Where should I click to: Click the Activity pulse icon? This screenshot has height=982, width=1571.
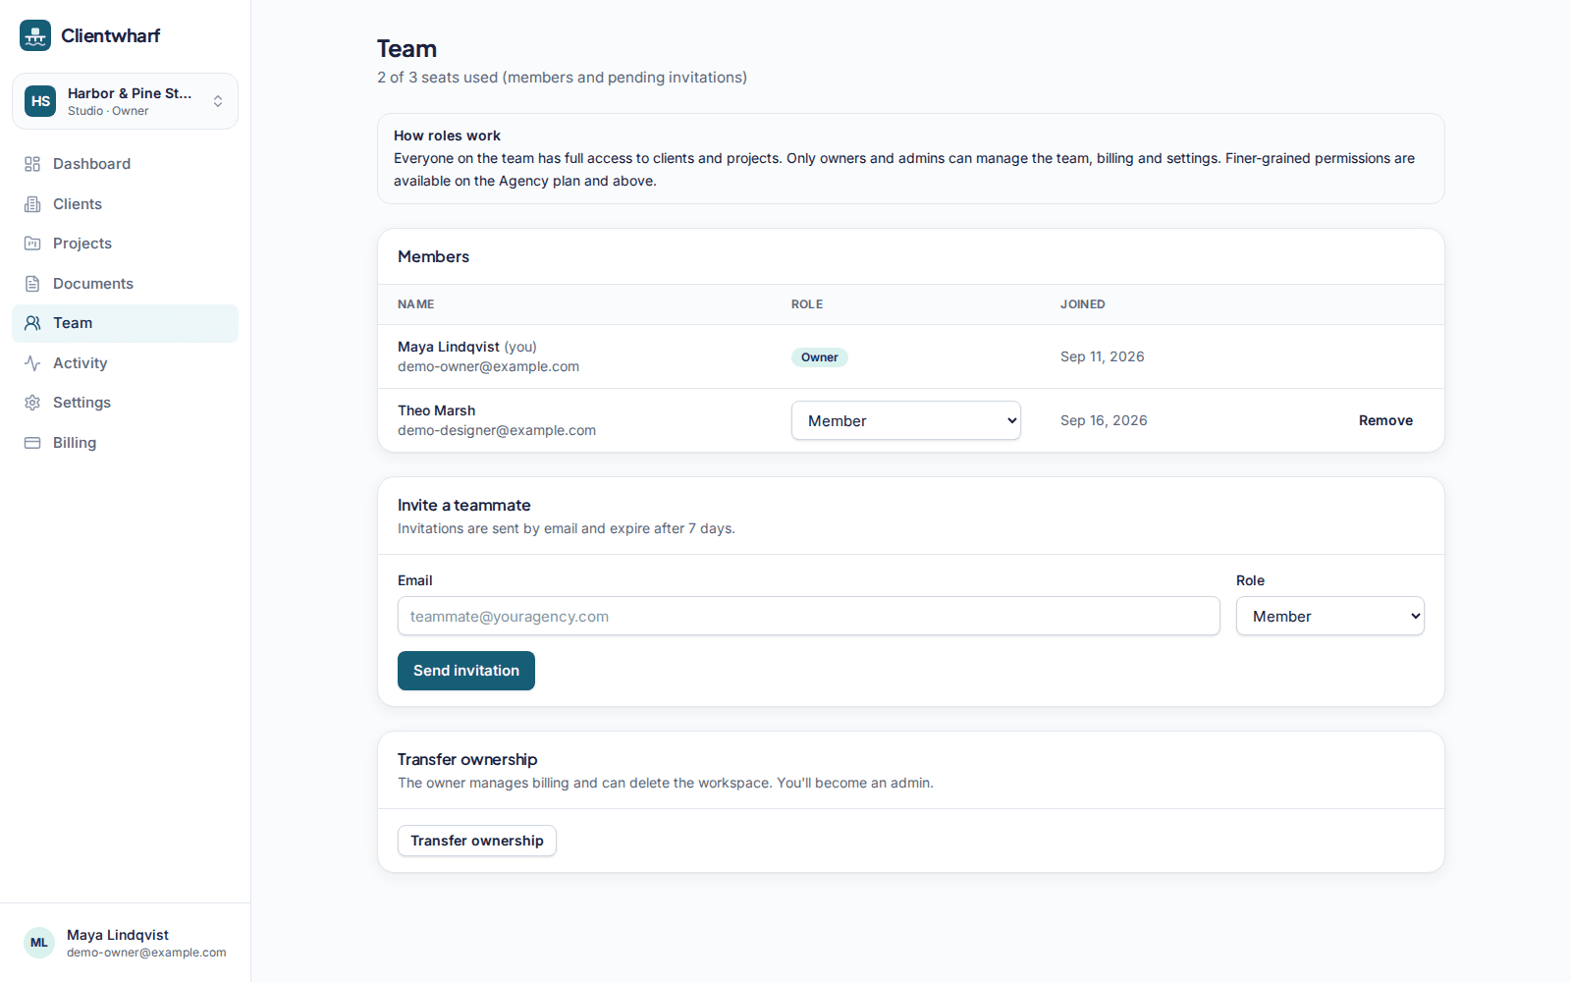pyautogui.click(x=32, y=363)
